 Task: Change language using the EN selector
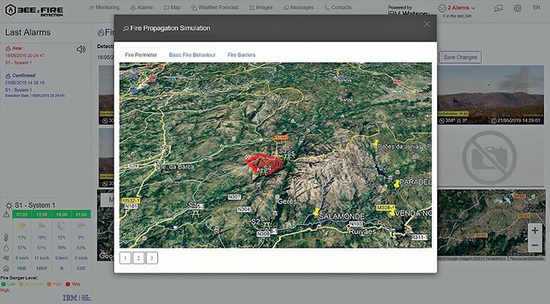536,8
